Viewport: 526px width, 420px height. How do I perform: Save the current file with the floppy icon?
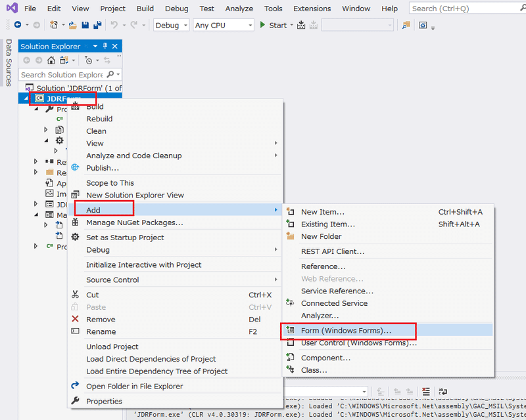[85, 25]
